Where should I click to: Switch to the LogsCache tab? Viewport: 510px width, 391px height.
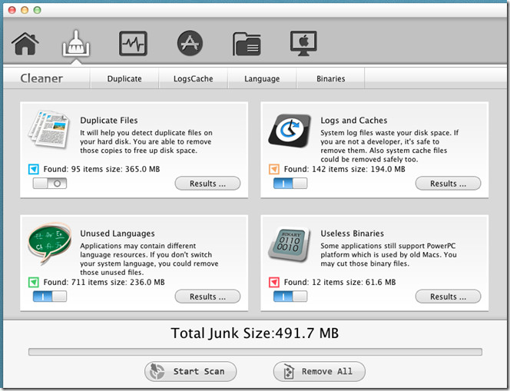coord(193,78)
